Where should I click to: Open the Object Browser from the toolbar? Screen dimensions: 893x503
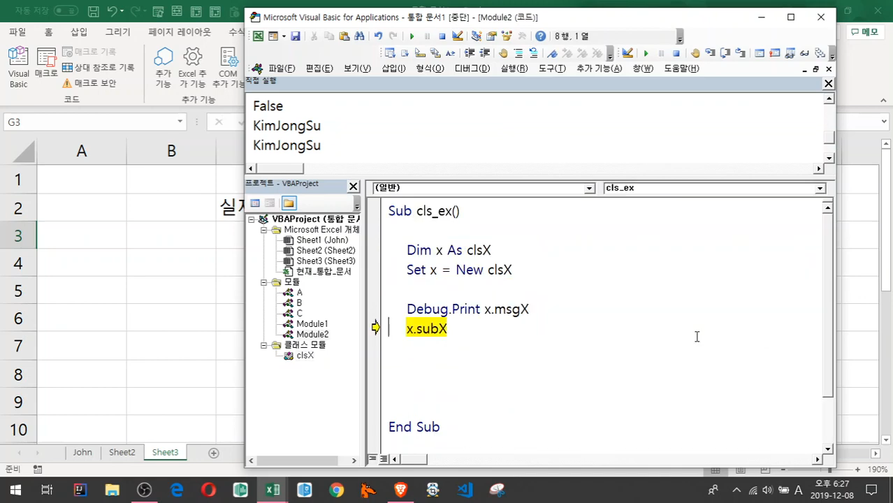pyautogui.click(x=507, y=36)
